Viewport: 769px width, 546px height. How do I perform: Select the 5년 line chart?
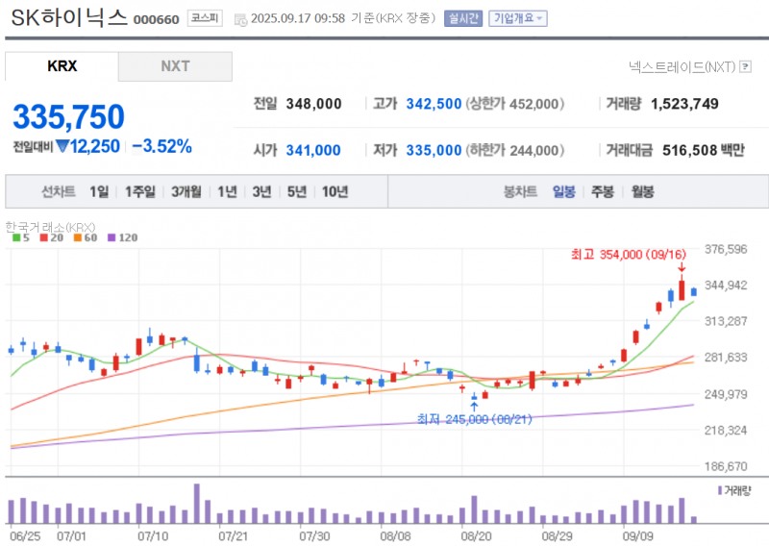click(x=297, y=191)
